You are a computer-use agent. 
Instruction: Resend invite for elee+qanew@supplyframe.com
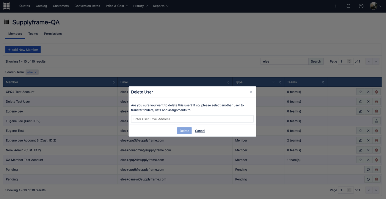pyautogui.click(x=368, y=179)
